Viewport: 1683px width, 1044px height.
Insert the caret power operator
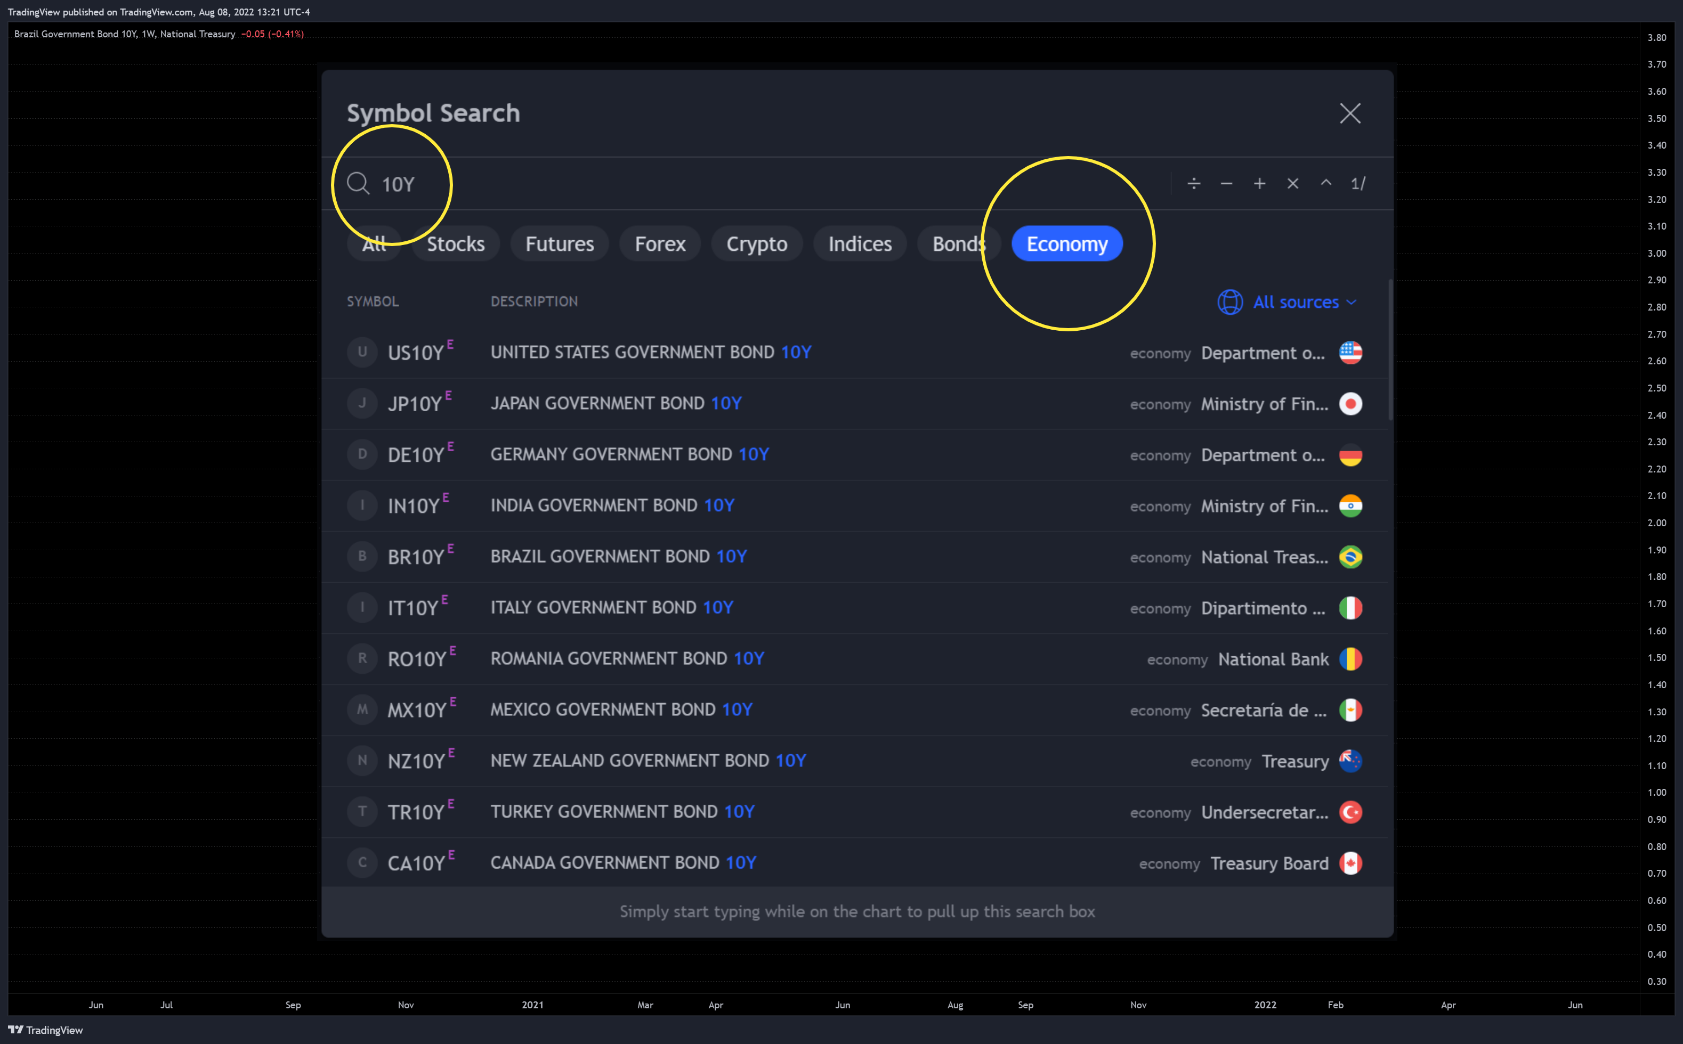point(1326,184)
